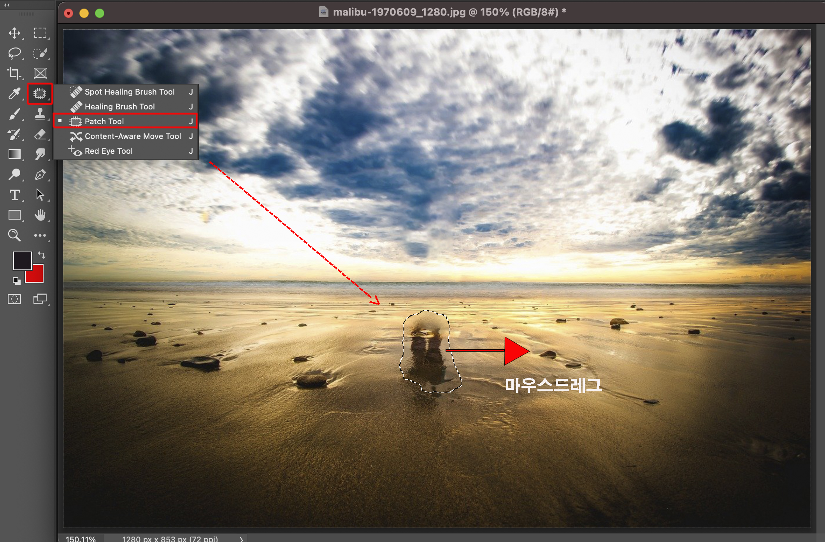Open the Edit Toolbar three-dots menu
825x542 pixels.
click(x=40, y=235)
